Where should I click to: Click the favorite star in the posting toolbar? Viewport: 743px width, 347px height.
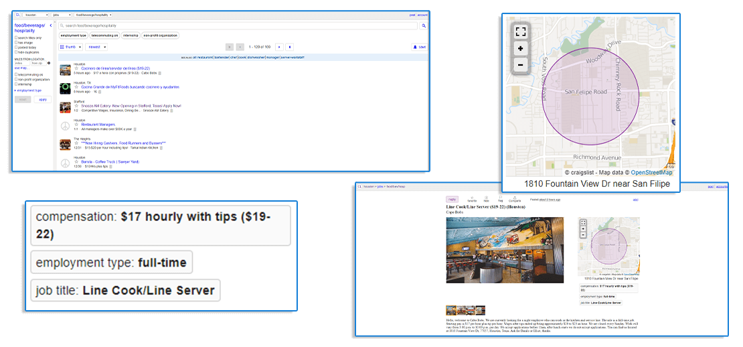pos(472,199)
